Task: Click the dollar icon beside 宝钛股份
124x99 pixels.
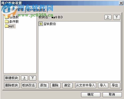Action: coord(41,24)
